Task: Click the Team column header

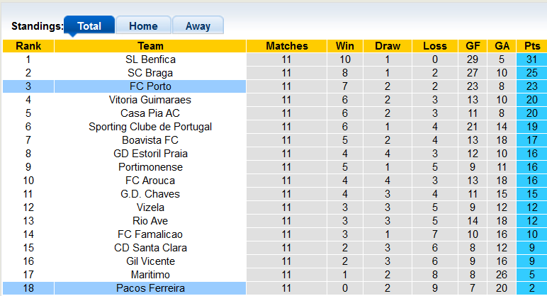Action: pyautogui.click(x=150, y=46)
